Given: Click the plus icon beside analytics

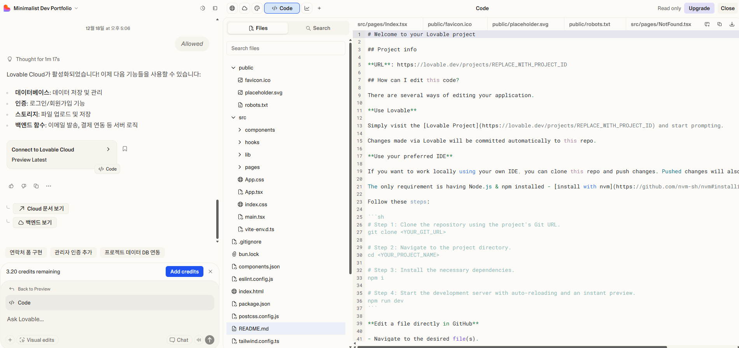Looking at the screenshot, I should click(319, 8).
